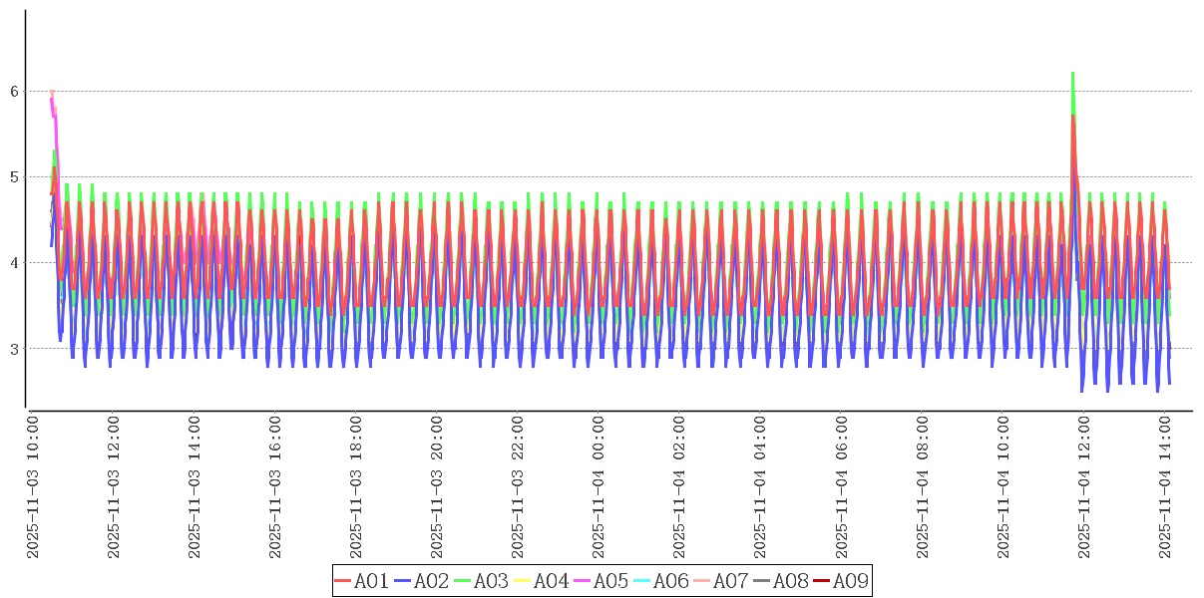The width and height of the screenshot is (1204, 598).
Task: Click the y-axis value label 6
Action: point(14,92)
